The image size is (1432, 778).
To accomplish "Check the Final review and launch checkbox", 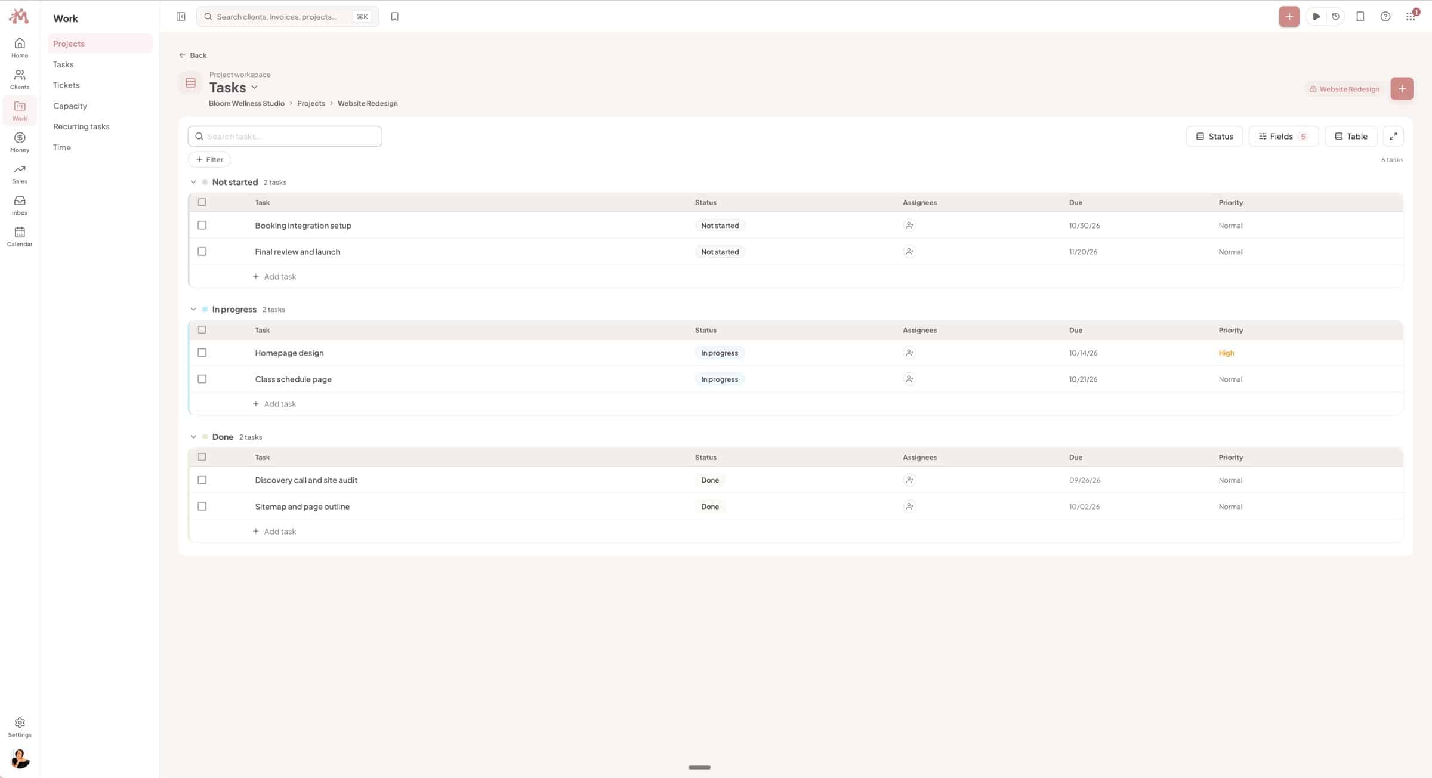I will (x=202, y=252).
